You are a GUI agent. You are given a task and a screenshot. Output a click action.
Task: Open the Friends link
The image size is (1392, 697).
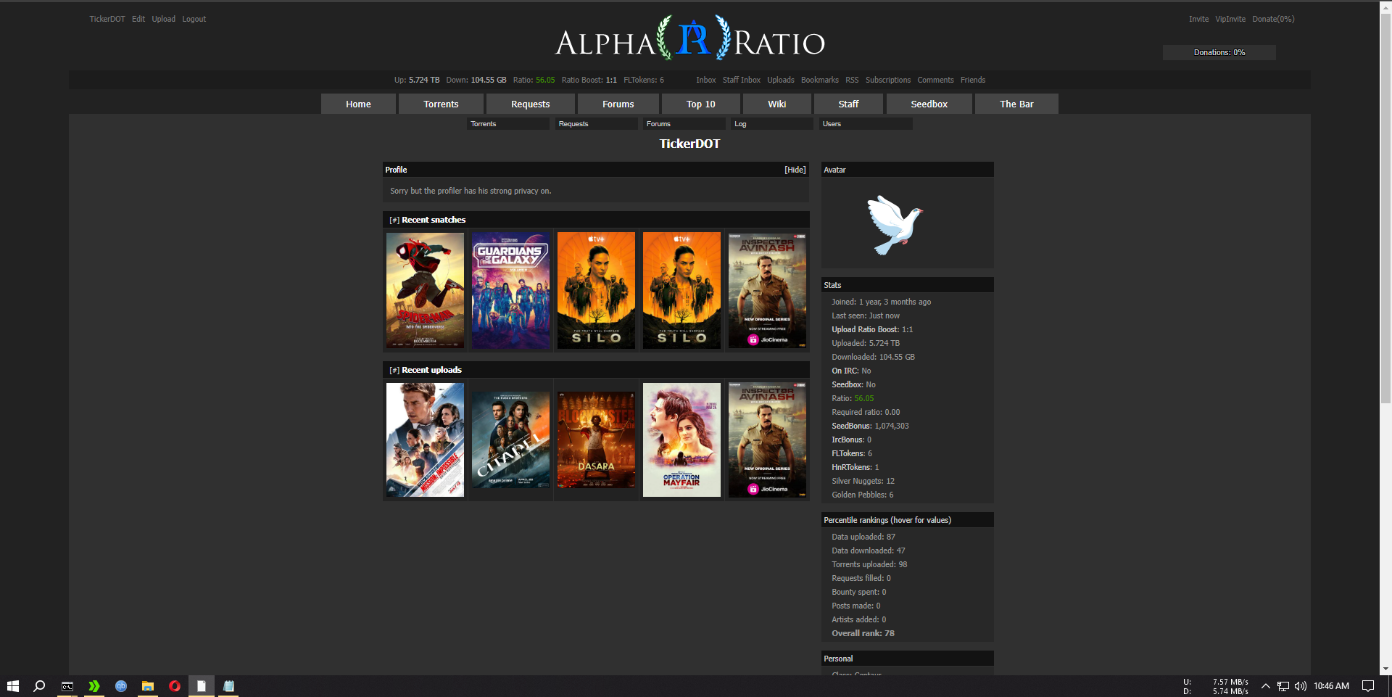973,80
